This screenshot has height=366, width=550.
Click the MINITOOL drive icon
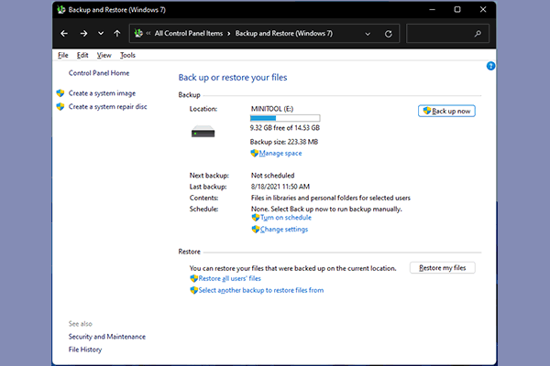[203, 132]
